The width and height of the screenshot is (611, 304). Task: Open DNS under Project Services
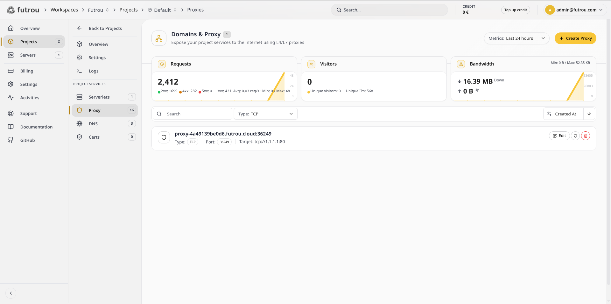[x=105, y=124]
